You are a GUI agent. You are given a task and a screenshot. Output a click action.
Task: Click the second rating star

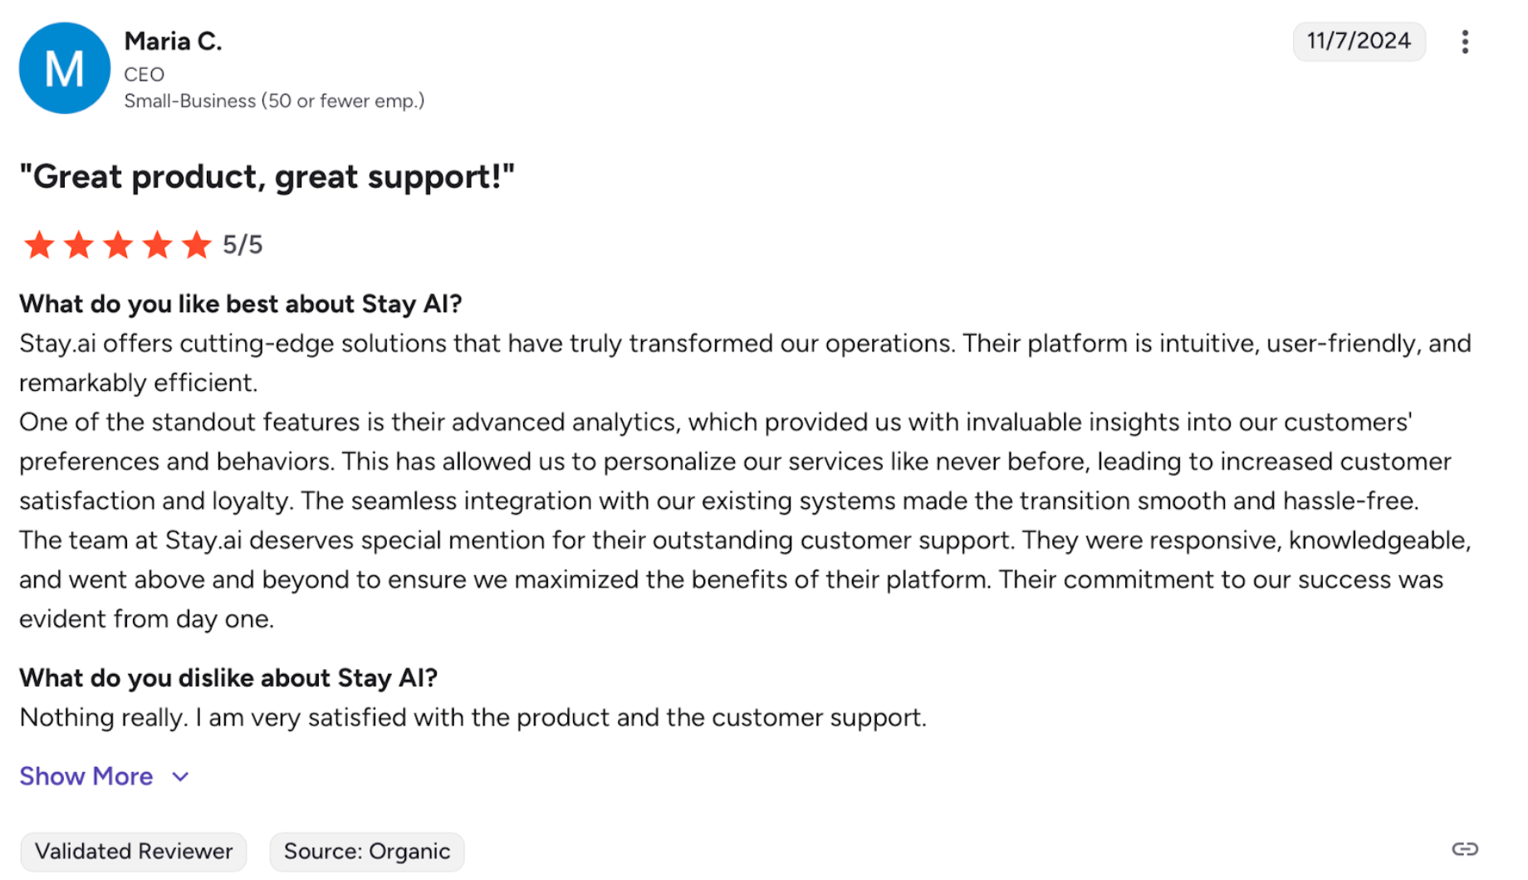pos(79,245)
